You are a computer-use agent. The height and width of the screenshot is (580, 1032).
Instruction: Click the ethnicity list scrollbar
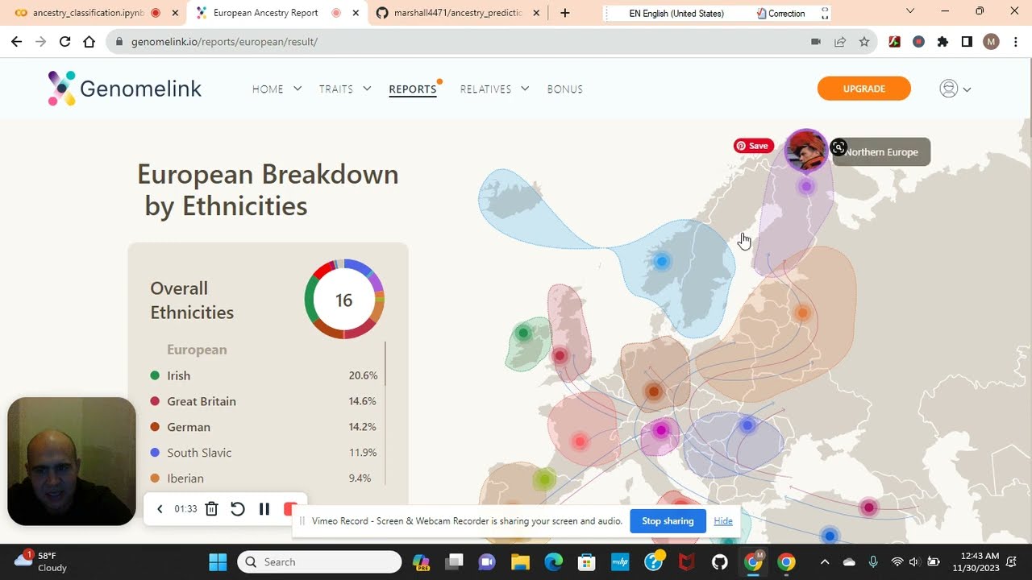point(385,364)
